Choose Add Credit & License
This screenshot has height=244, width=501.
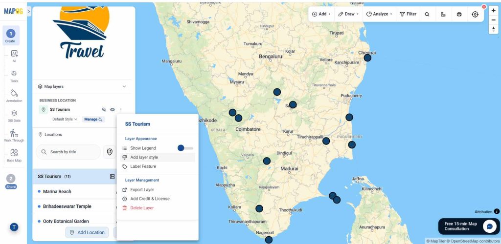tap(158, 199)
